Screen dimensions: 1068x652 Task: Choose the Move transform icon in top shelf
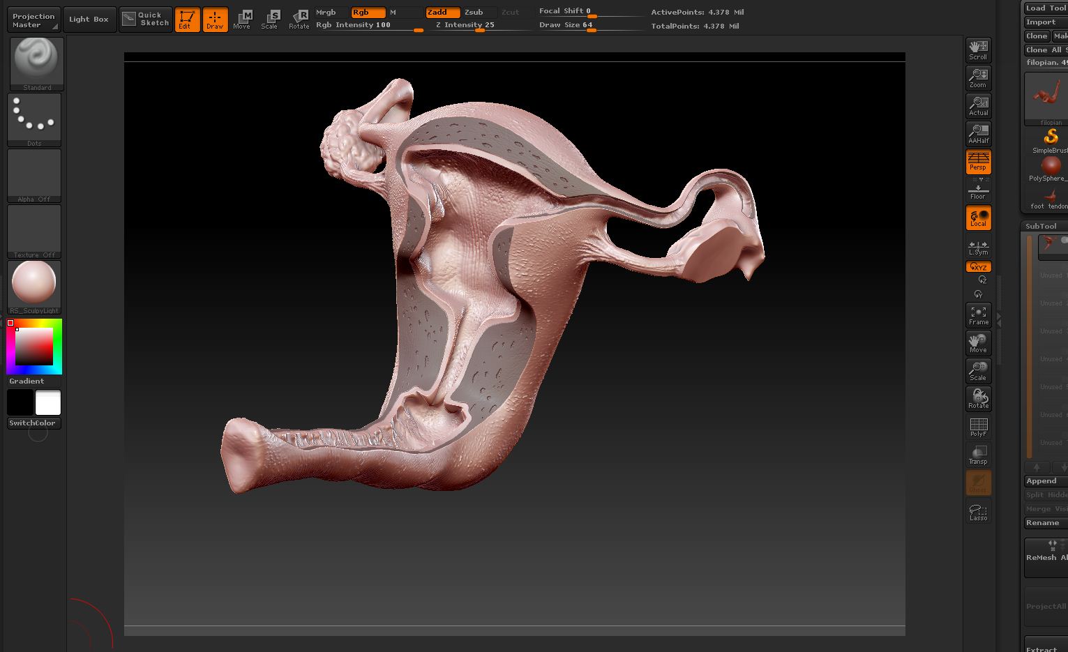pyautogui.click(x=242, y=20)
